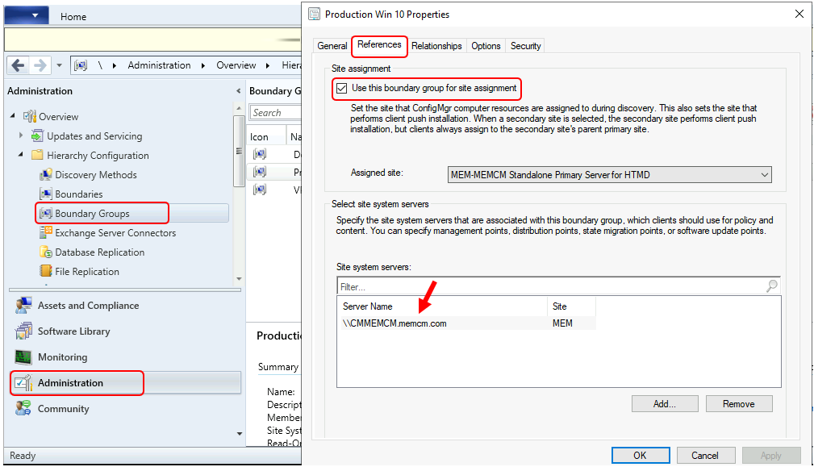The height and width of the screenshot is (471, 814).
Task: Click the Boundary Groups Search box
Action: click(276, 113)
